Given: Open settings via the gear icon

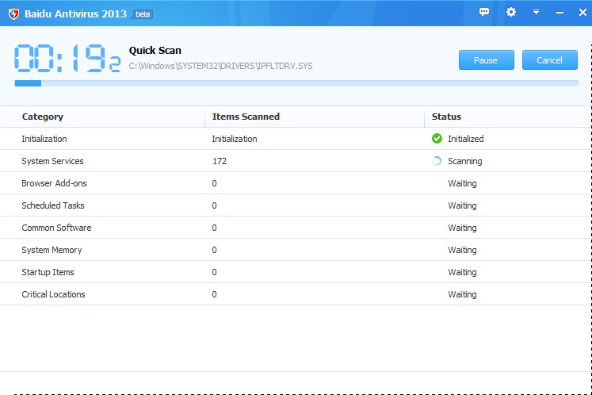Looking at the screenshot, I should click(x=511, y=13).
